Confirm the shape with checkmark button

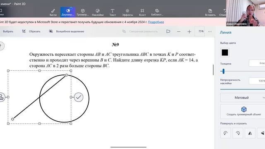tap(79, 97)
